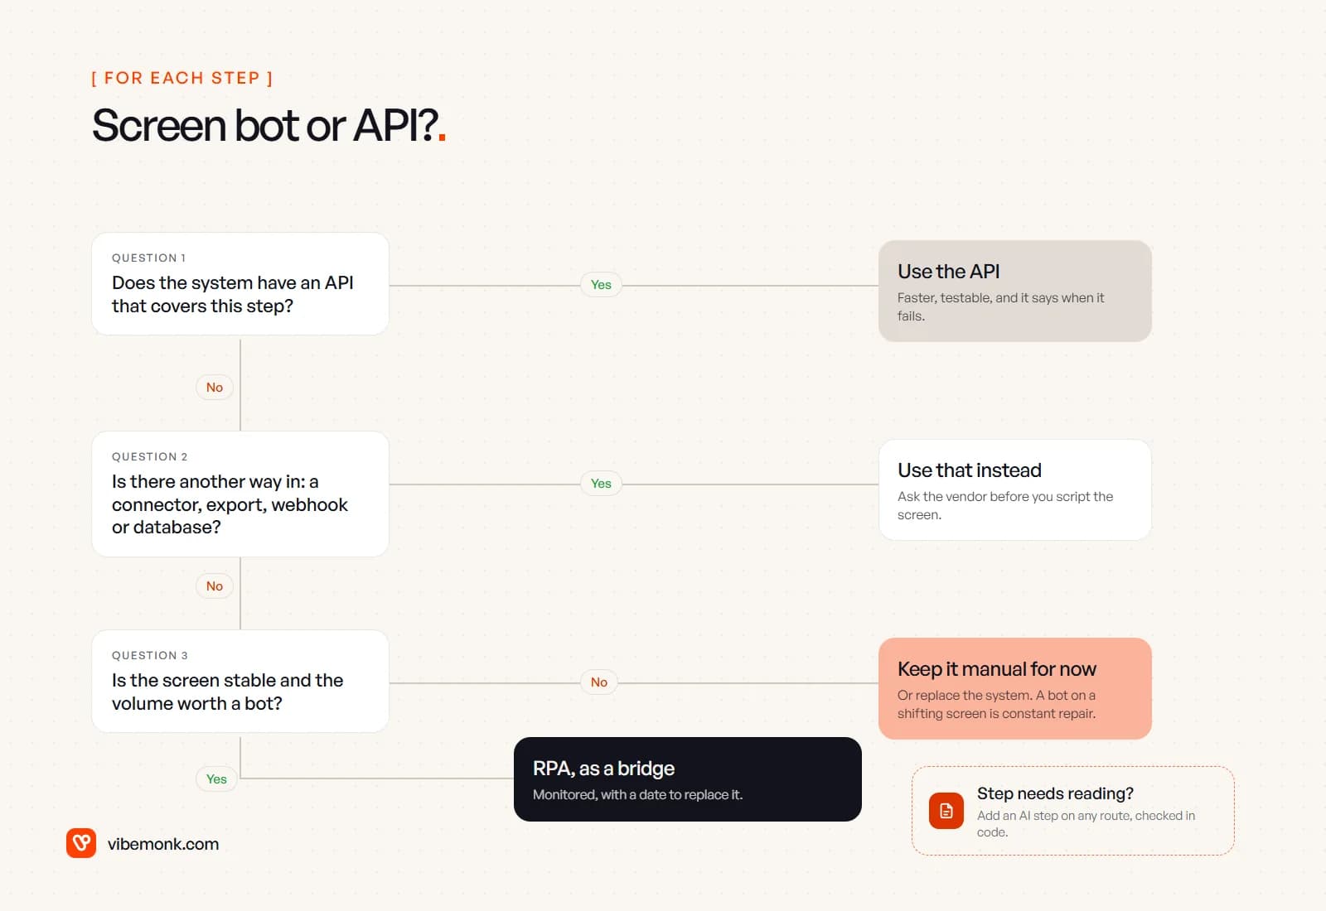
Task: Open the Use that instead card
Action: click(x=1015, y=490)
